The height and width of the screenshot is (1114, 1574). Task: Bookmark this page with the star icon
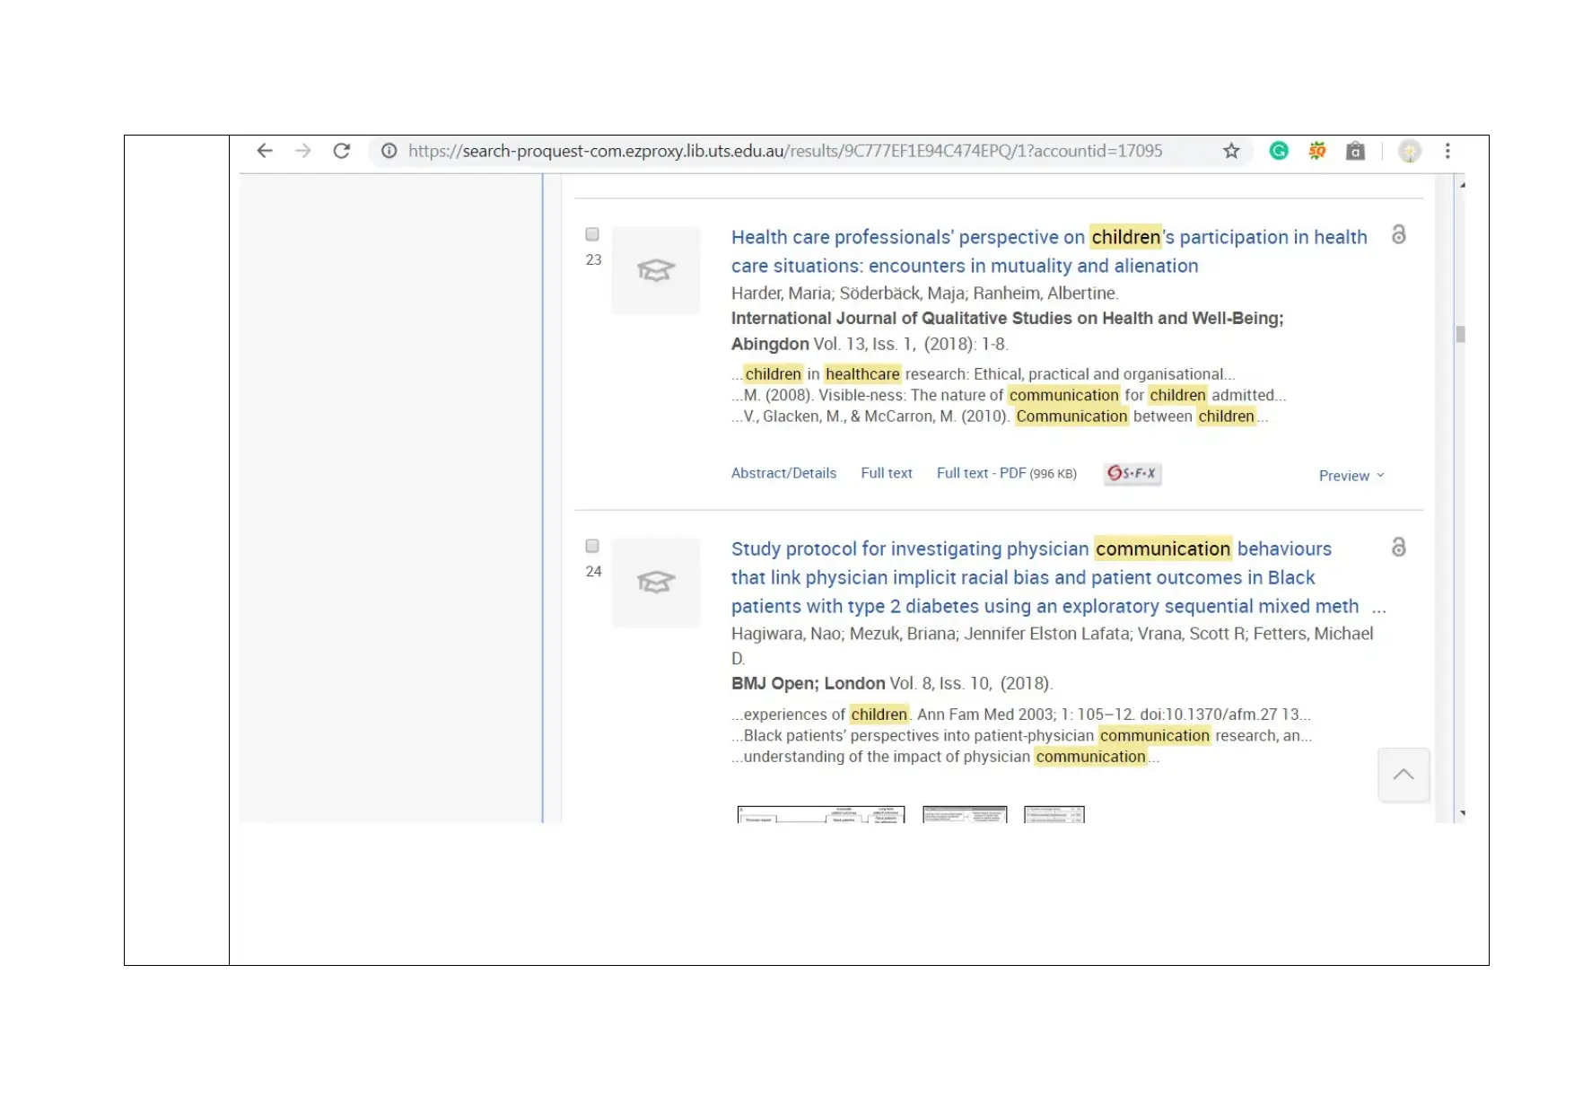click(1231, 151)
